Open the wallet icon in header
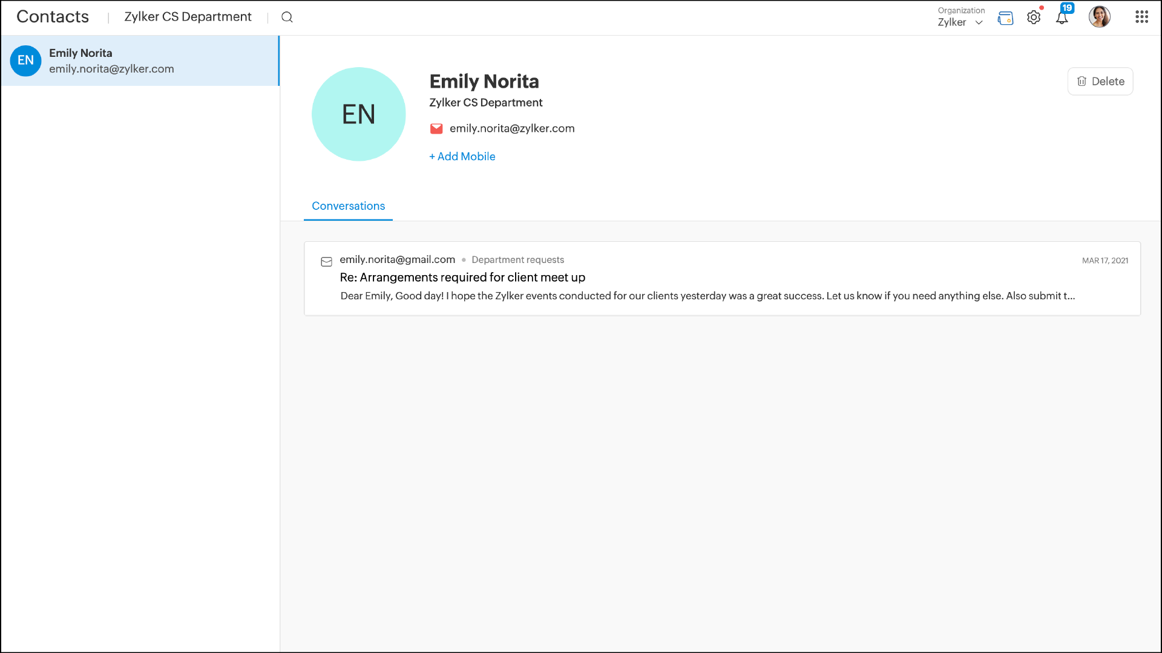The height and width of the screenshot is (653, 1162). coord(1005,18)
